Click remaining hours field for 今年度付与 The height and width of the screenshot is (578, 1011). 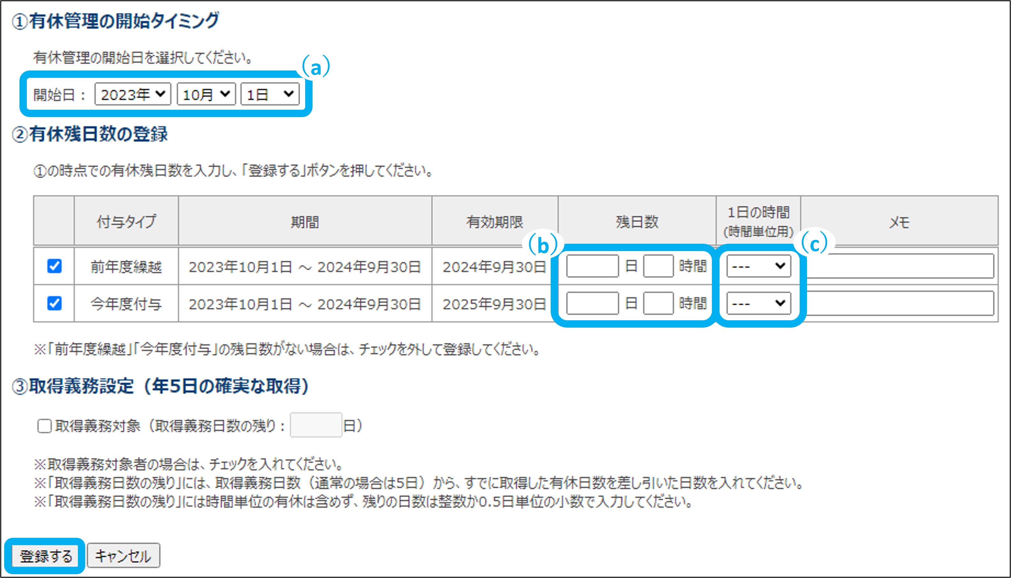coord(658,303)
